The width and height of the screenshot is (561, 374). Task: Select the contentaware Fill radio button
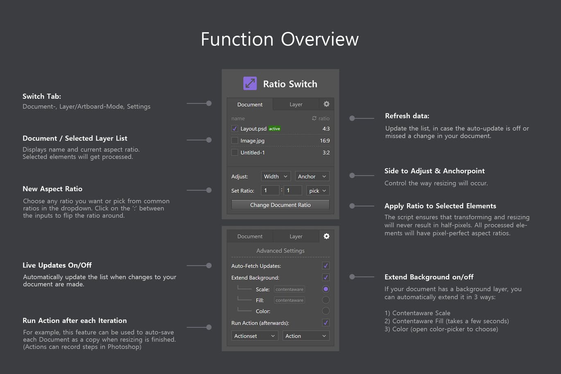tap(326, 299)
